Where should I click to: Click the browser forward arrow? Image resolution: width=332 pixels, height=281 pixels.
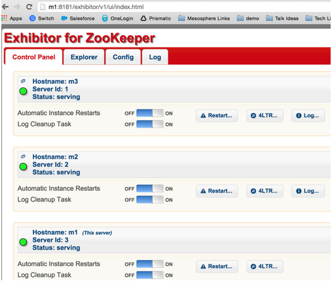(17, 7)
